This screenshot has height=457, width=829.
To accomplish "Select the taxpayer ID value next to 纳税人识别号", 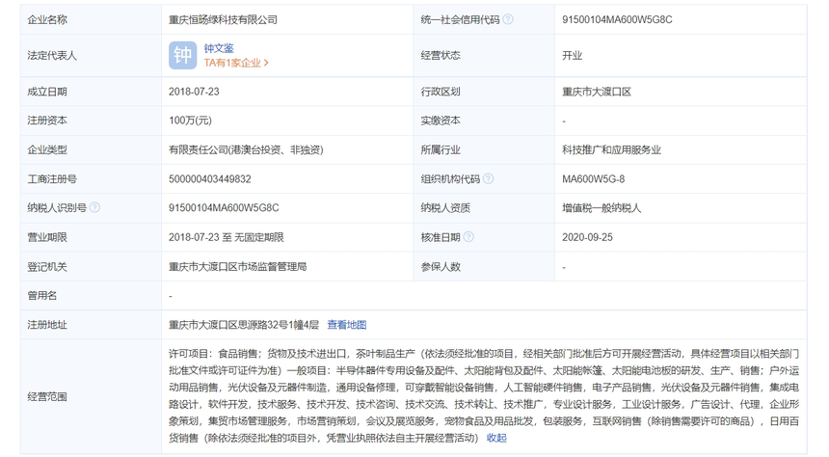I will pos(224,208).
